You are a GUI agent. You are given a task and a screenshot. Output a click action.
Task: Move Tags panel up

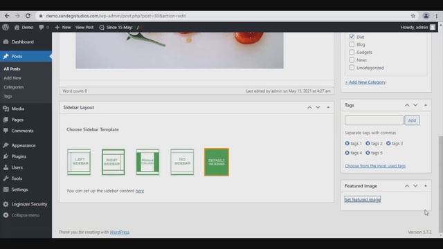pyautogui.click(x=407, y=105)
